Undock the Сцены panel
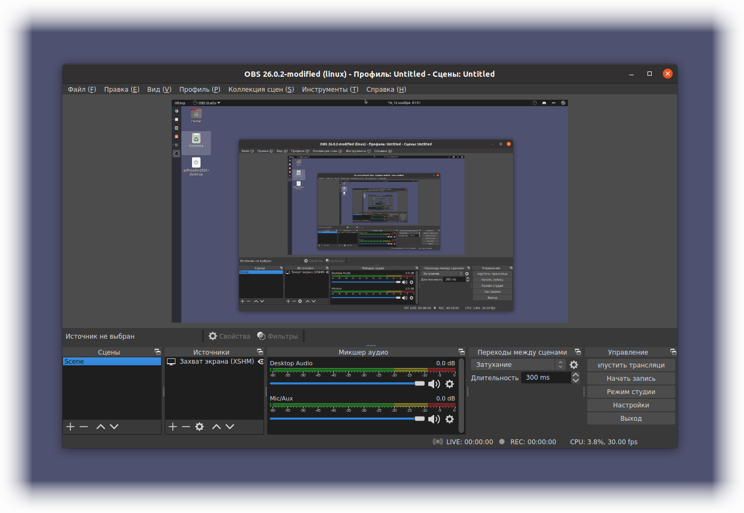The image size is (744, 513). pos(157,352)
